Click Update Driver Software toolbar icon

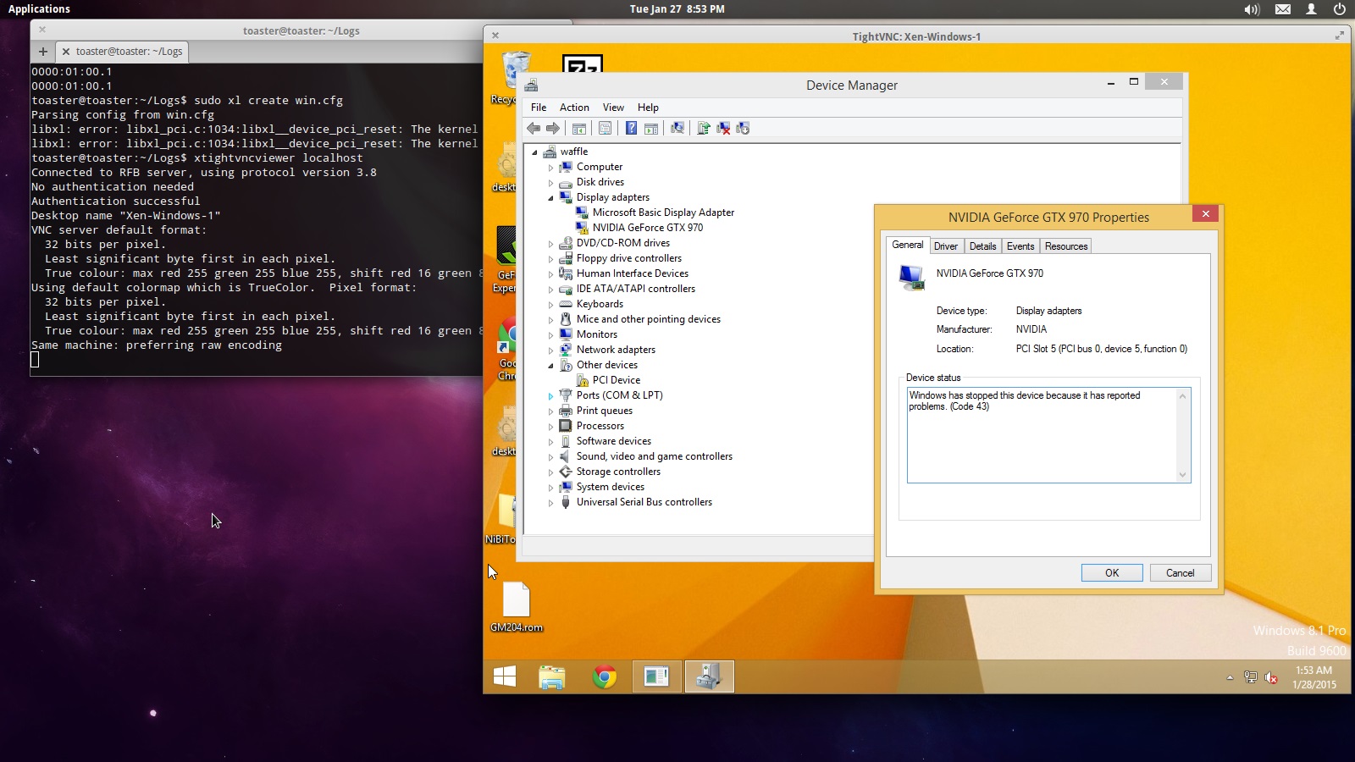[x=703, y=129]
